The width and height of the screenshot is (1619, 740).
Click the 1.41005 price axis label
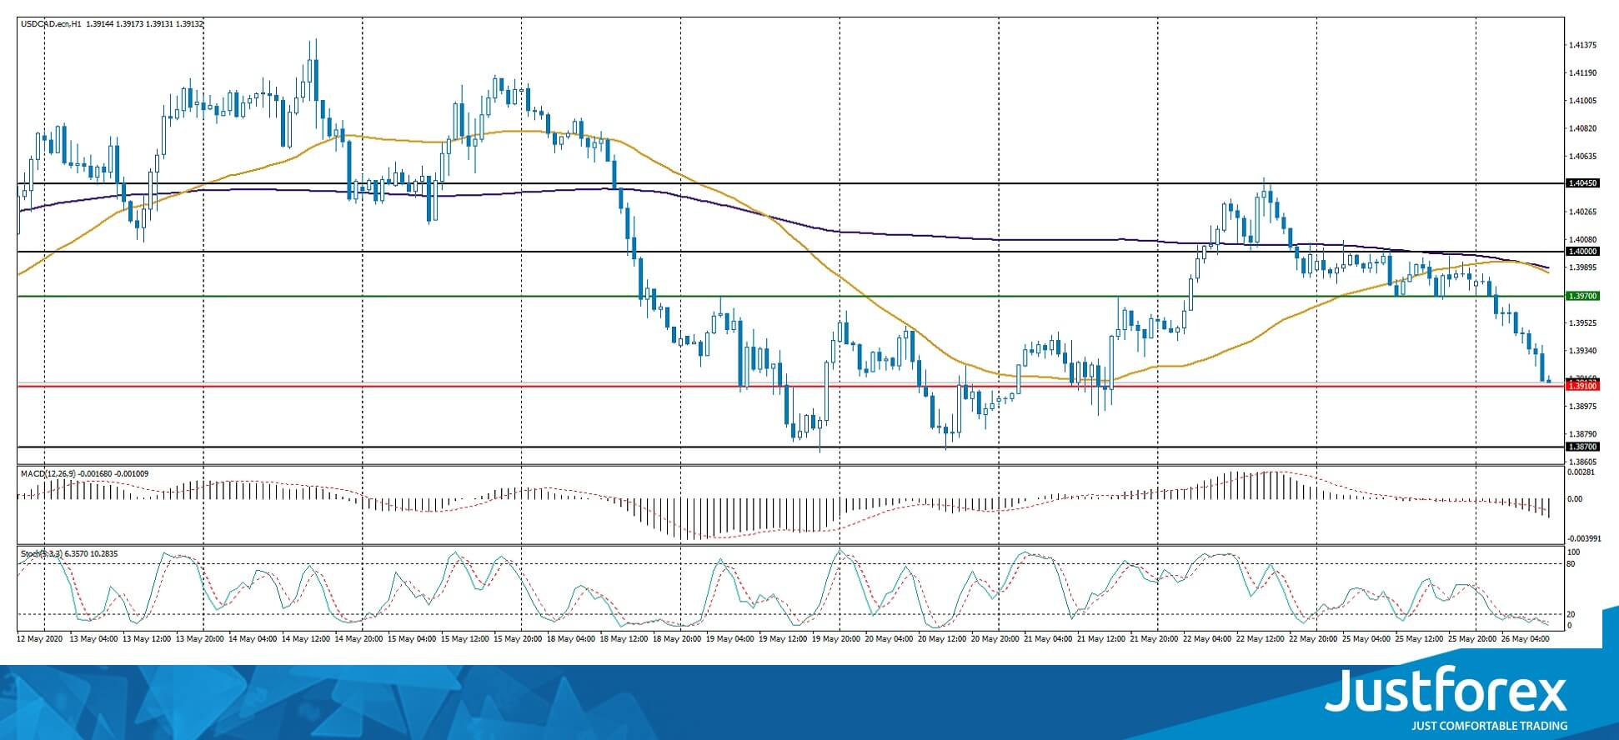[1582, 101]
